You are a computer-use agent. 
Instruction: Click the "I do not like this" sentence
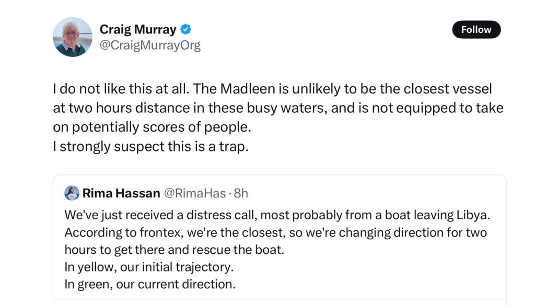pos(120,89)
